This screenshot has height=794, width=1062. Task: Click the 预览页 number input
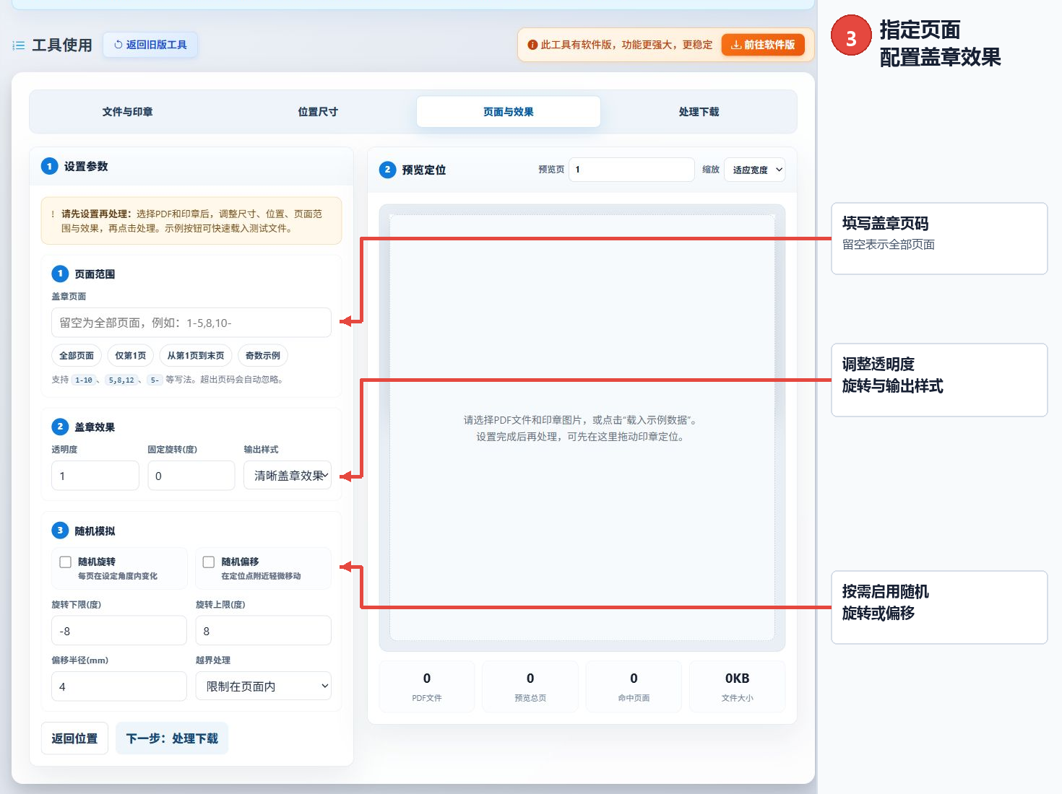point(631,170)
